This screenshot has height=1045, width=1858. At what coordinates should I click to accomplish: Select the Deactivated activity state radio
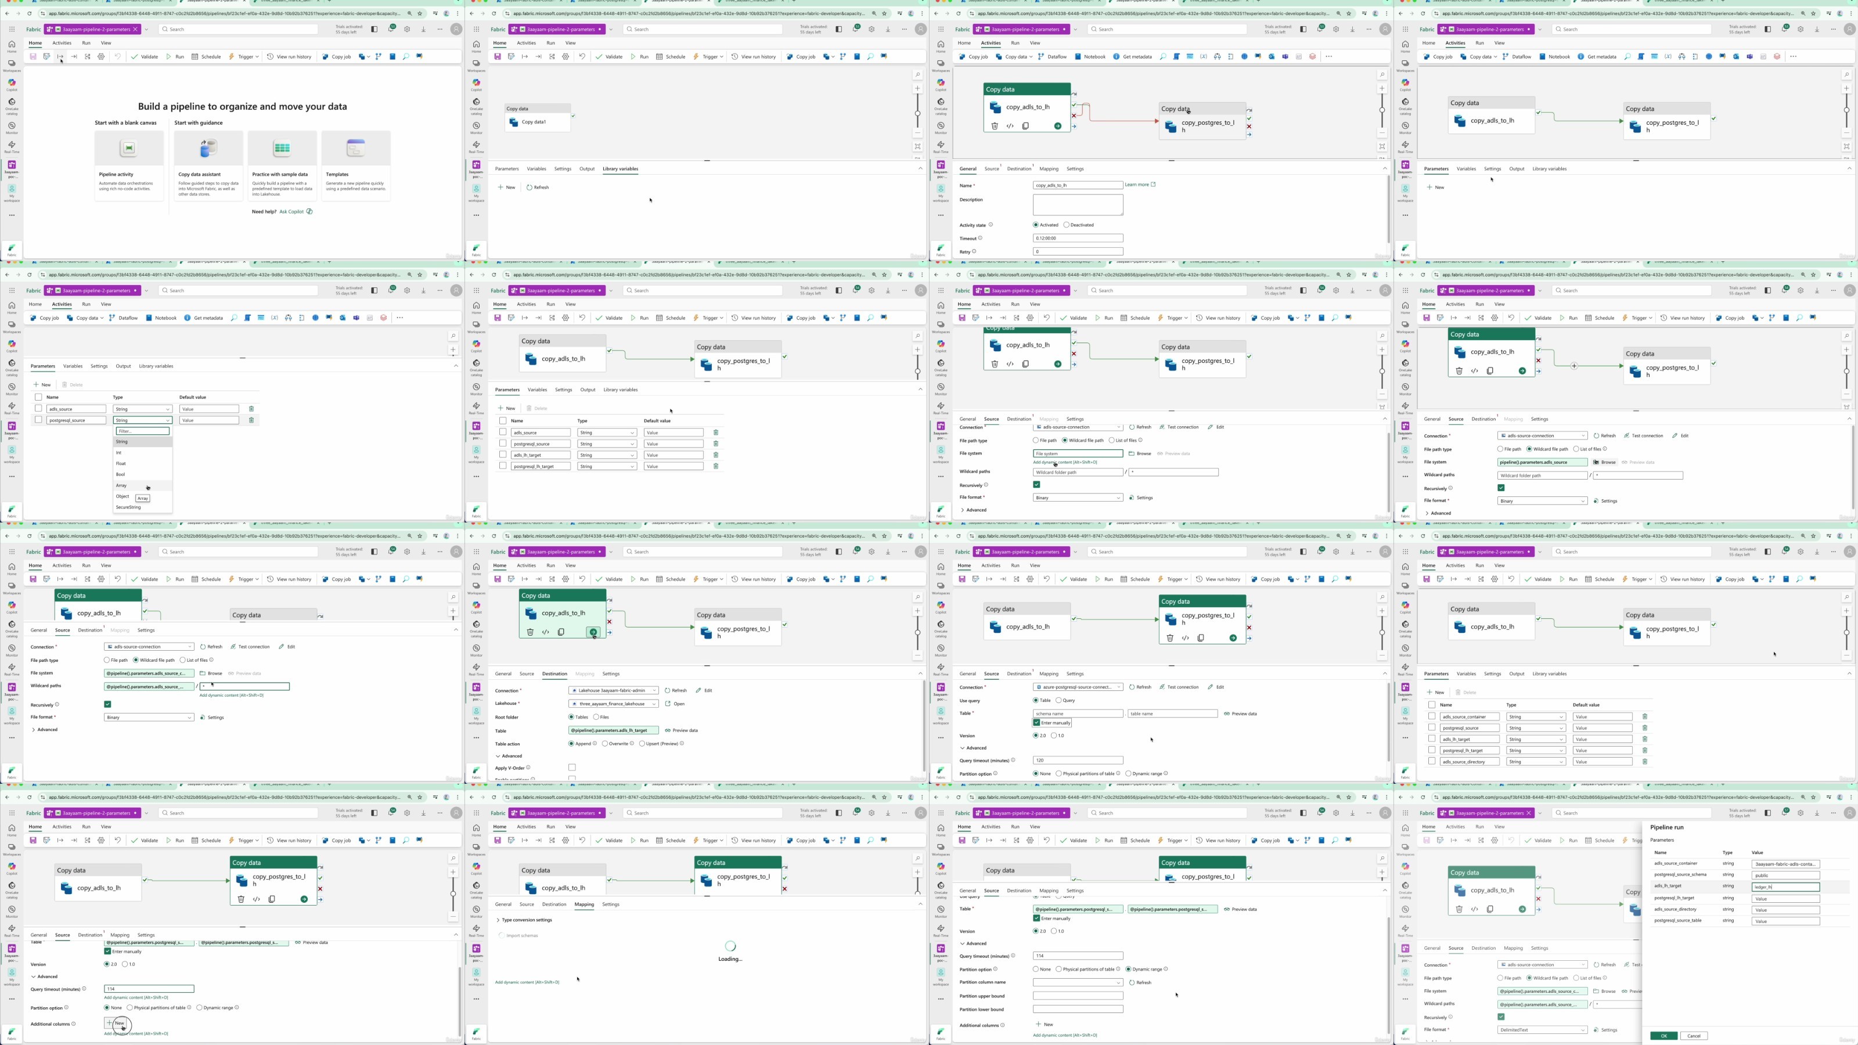1067,225
